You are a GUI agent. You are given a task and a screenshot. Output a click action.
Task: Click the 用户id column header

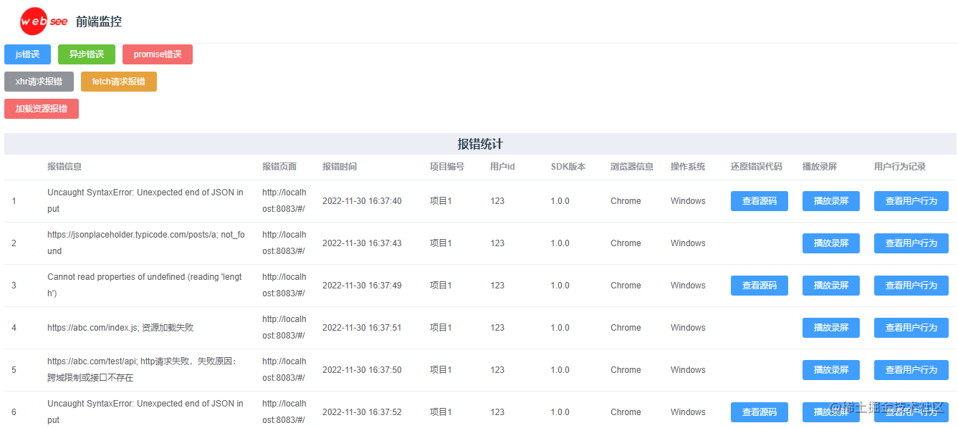(502, 167)
